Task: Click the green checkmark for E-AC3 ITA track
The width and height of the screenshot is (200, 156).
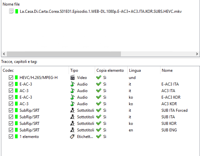Action: (99, 84)
